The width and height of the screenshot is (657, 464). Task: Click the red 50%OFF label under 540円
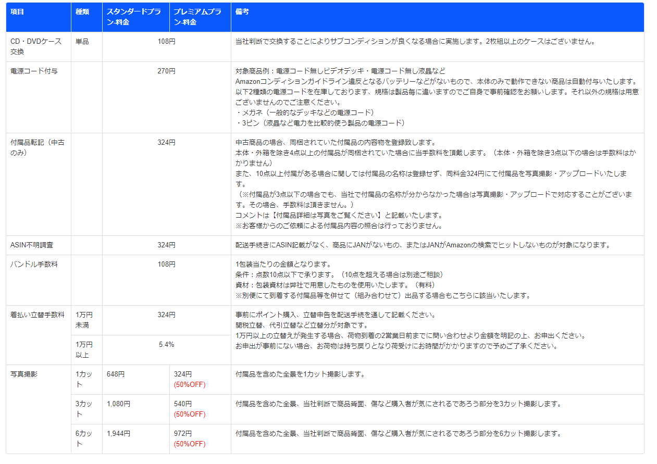(x=190, y=415)
